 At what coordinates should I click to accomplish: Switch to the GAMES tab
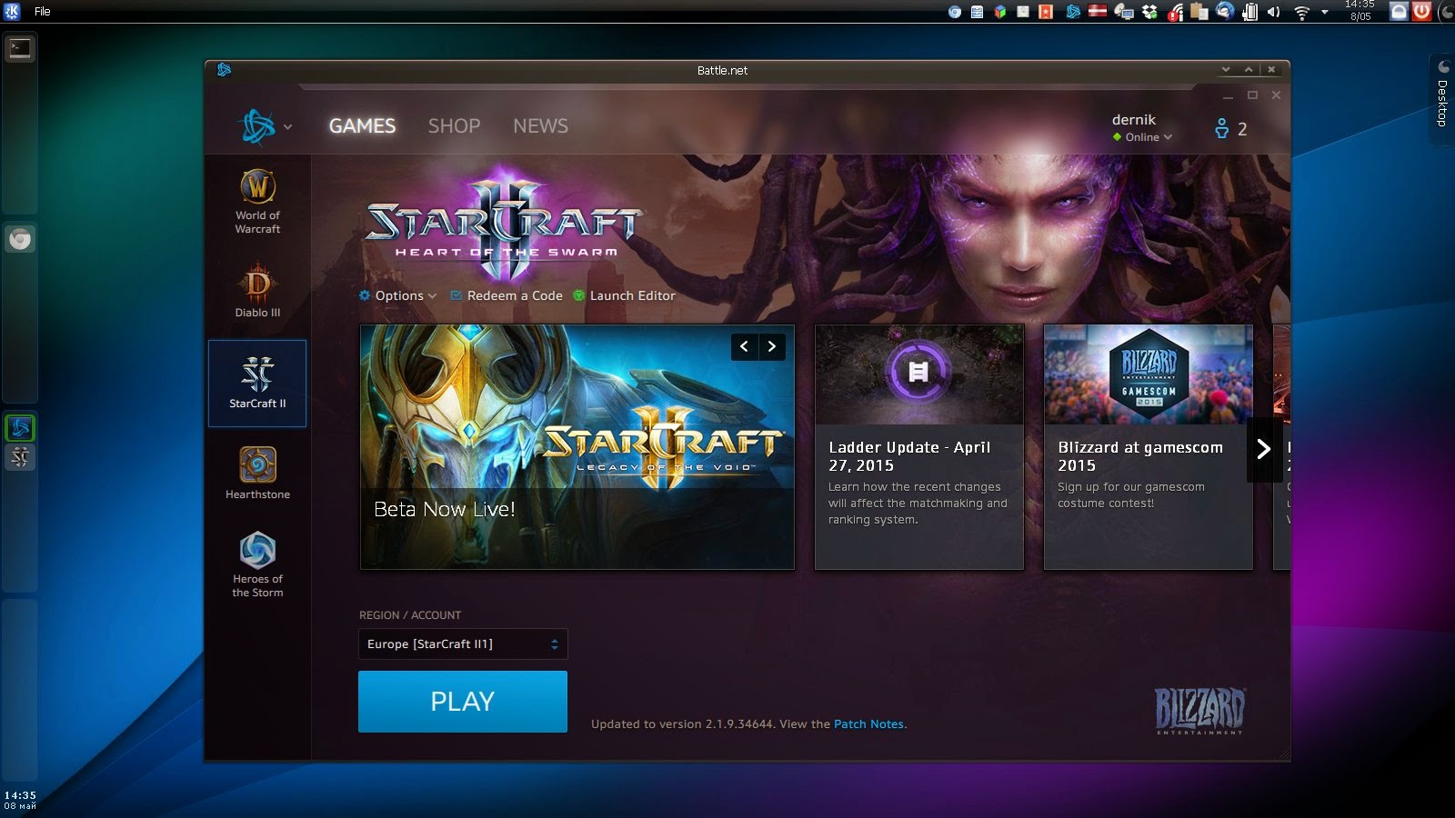click(362, 125)
